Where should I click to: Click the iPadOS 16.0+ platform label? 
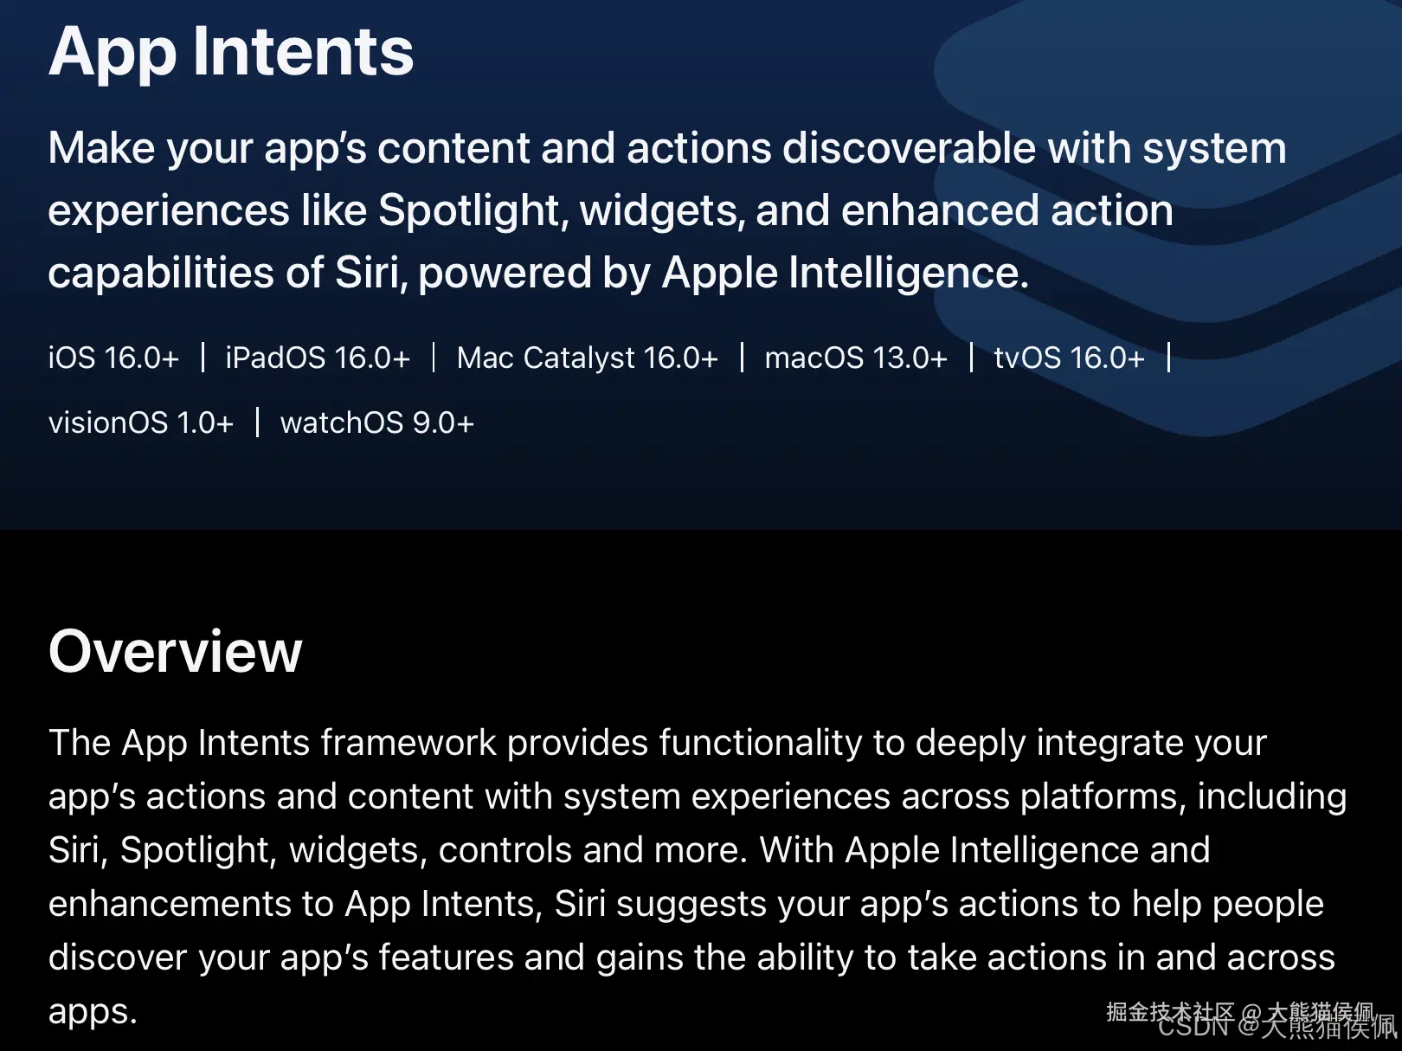[x=317, y=358]
